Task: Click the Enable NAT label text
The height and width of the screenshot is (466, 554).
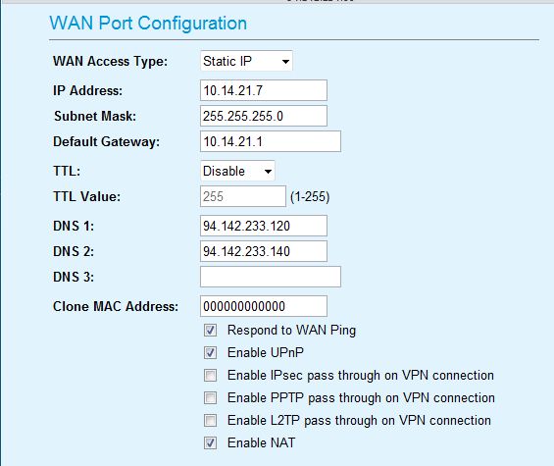Action: coord(261,443)
